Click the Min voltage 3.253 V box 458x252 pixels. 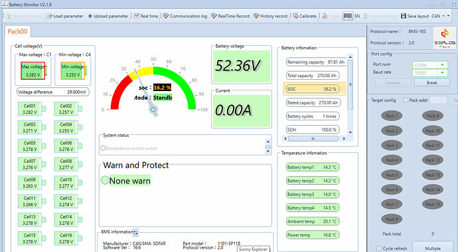pyautogui.click(x=73, y=70)
